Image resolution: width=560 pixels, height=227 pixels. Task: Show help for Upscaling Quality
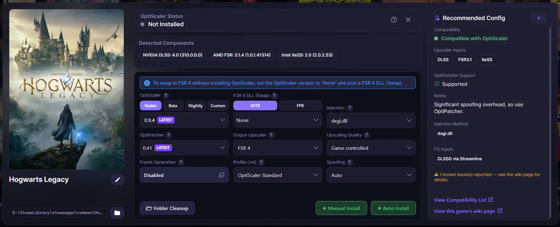(367, 135)
